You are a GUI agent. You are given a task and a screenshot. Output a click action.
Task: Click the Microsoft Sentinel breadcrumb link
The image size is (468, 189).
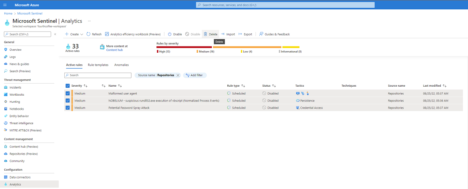[x=30, y=13]
